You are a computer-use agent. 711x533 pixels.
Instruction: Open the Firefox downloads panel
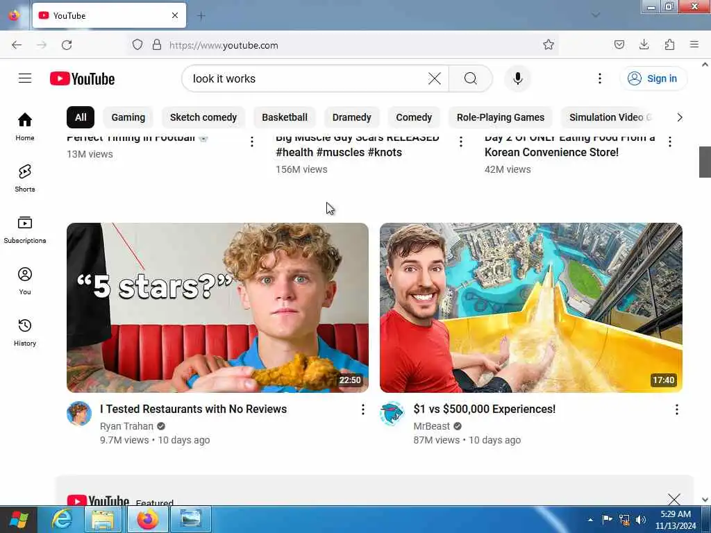pos(644,45)
